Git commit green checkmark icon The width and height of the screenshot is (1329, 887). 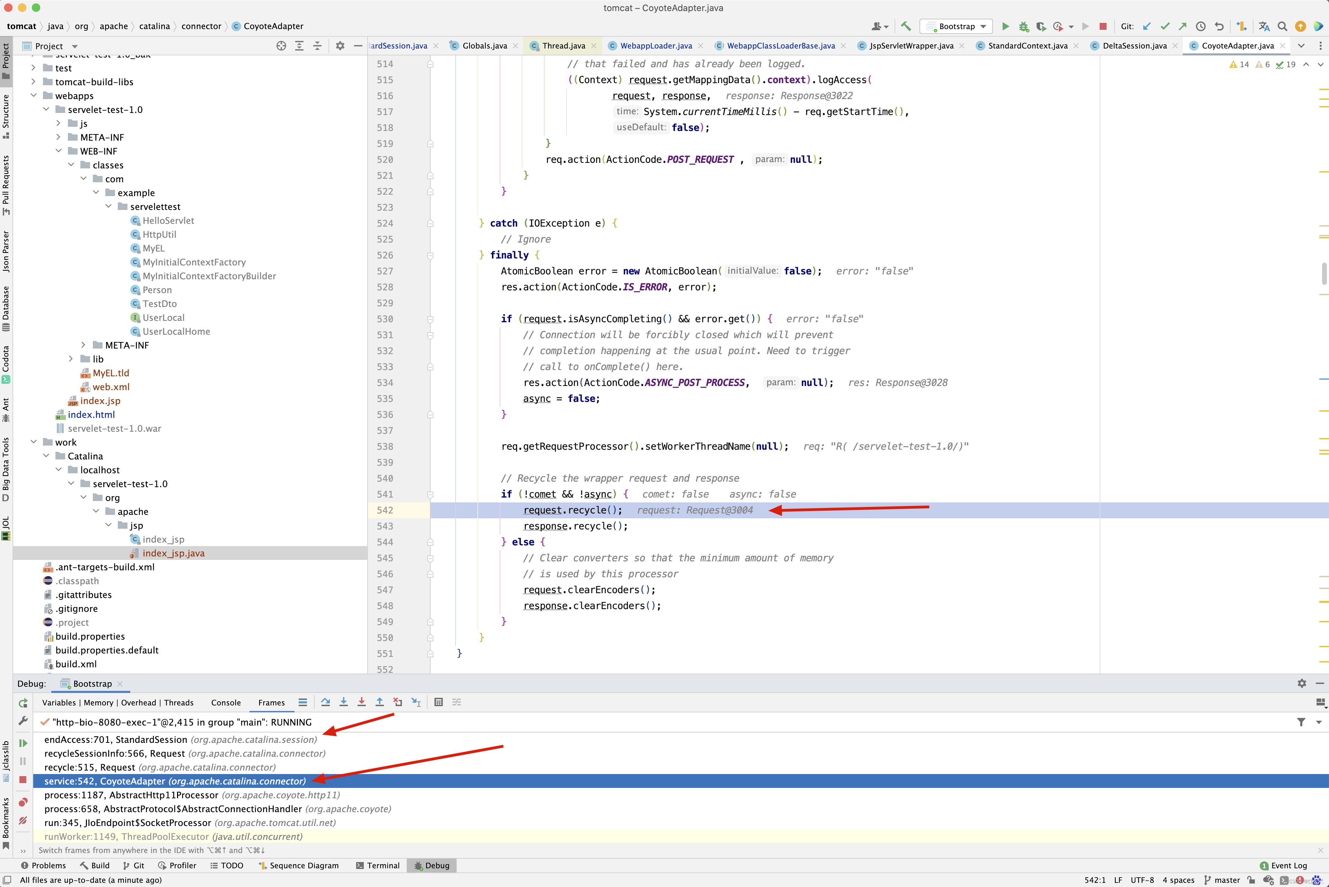click(1165, 26)
